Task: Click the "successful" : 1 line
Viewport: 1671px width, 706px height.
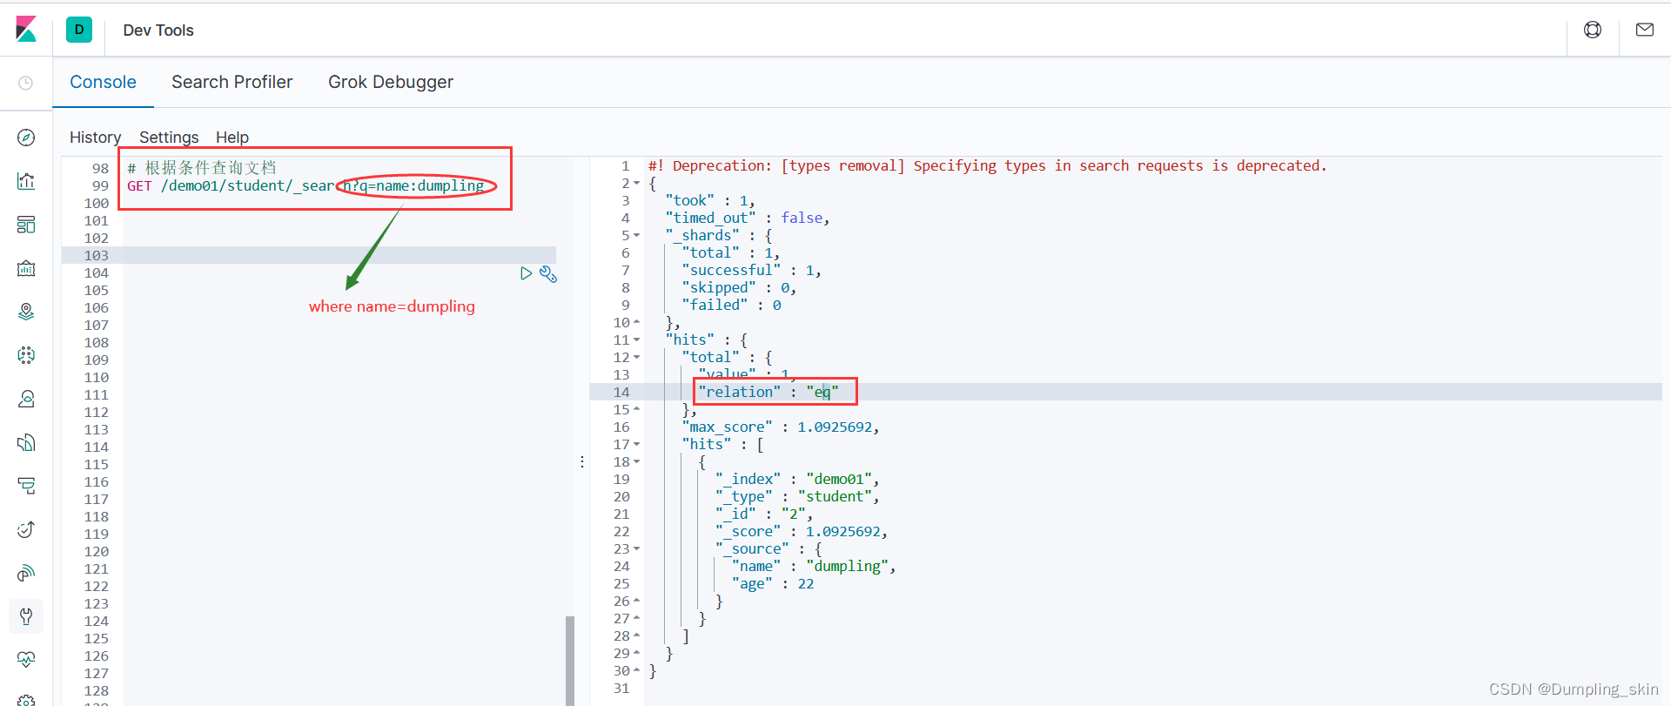Action: click(x=752, y=270)
